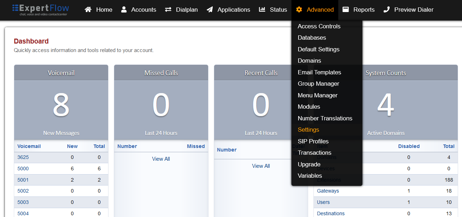Click the Applications paper plane icon
Viewport: 462px width, 217px height.
click(210, 10)
